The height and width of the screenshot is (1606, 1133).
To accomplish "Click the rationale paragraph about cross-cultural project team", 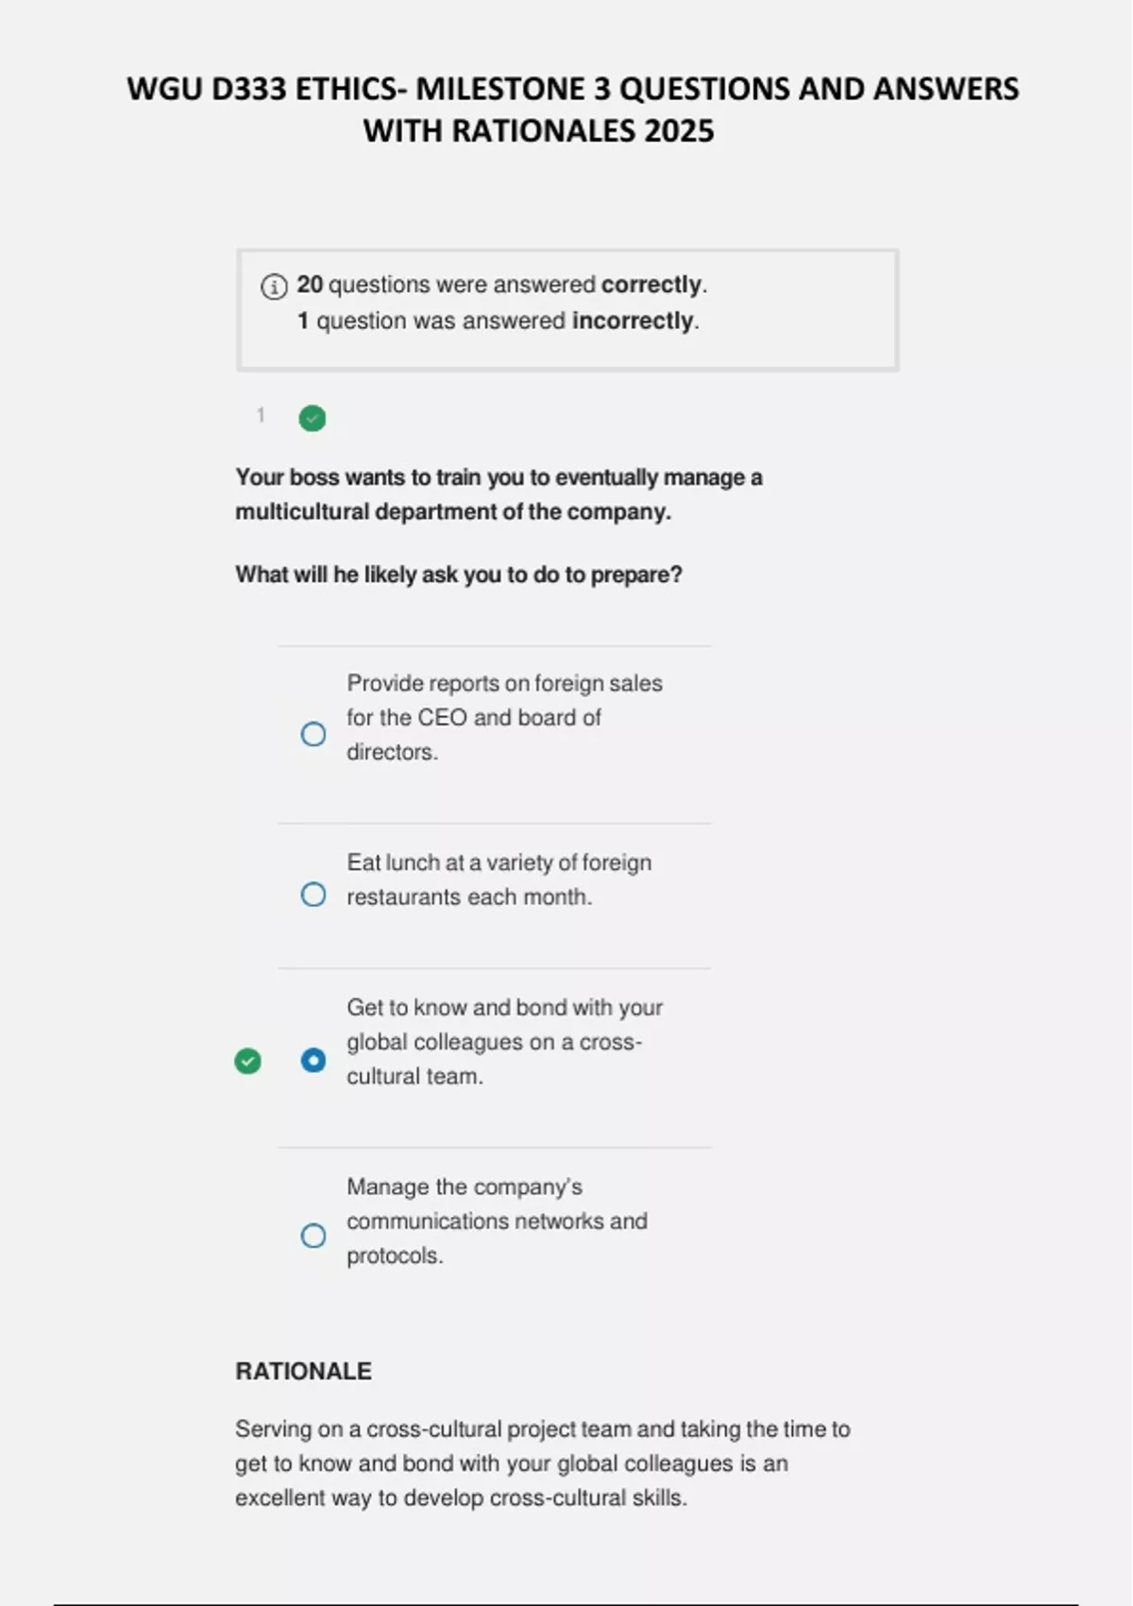I will 542,1462.
